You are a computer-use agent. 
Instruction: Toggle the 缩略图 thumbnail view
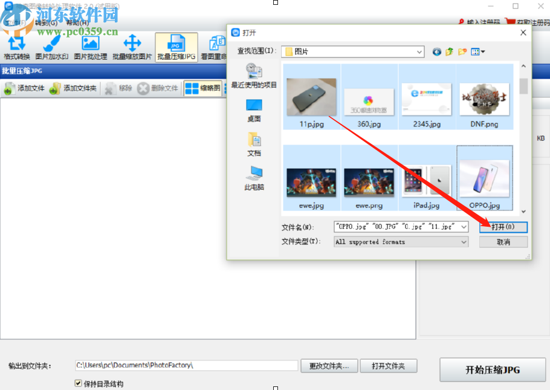pyautogui.click(x=202, y=88)
